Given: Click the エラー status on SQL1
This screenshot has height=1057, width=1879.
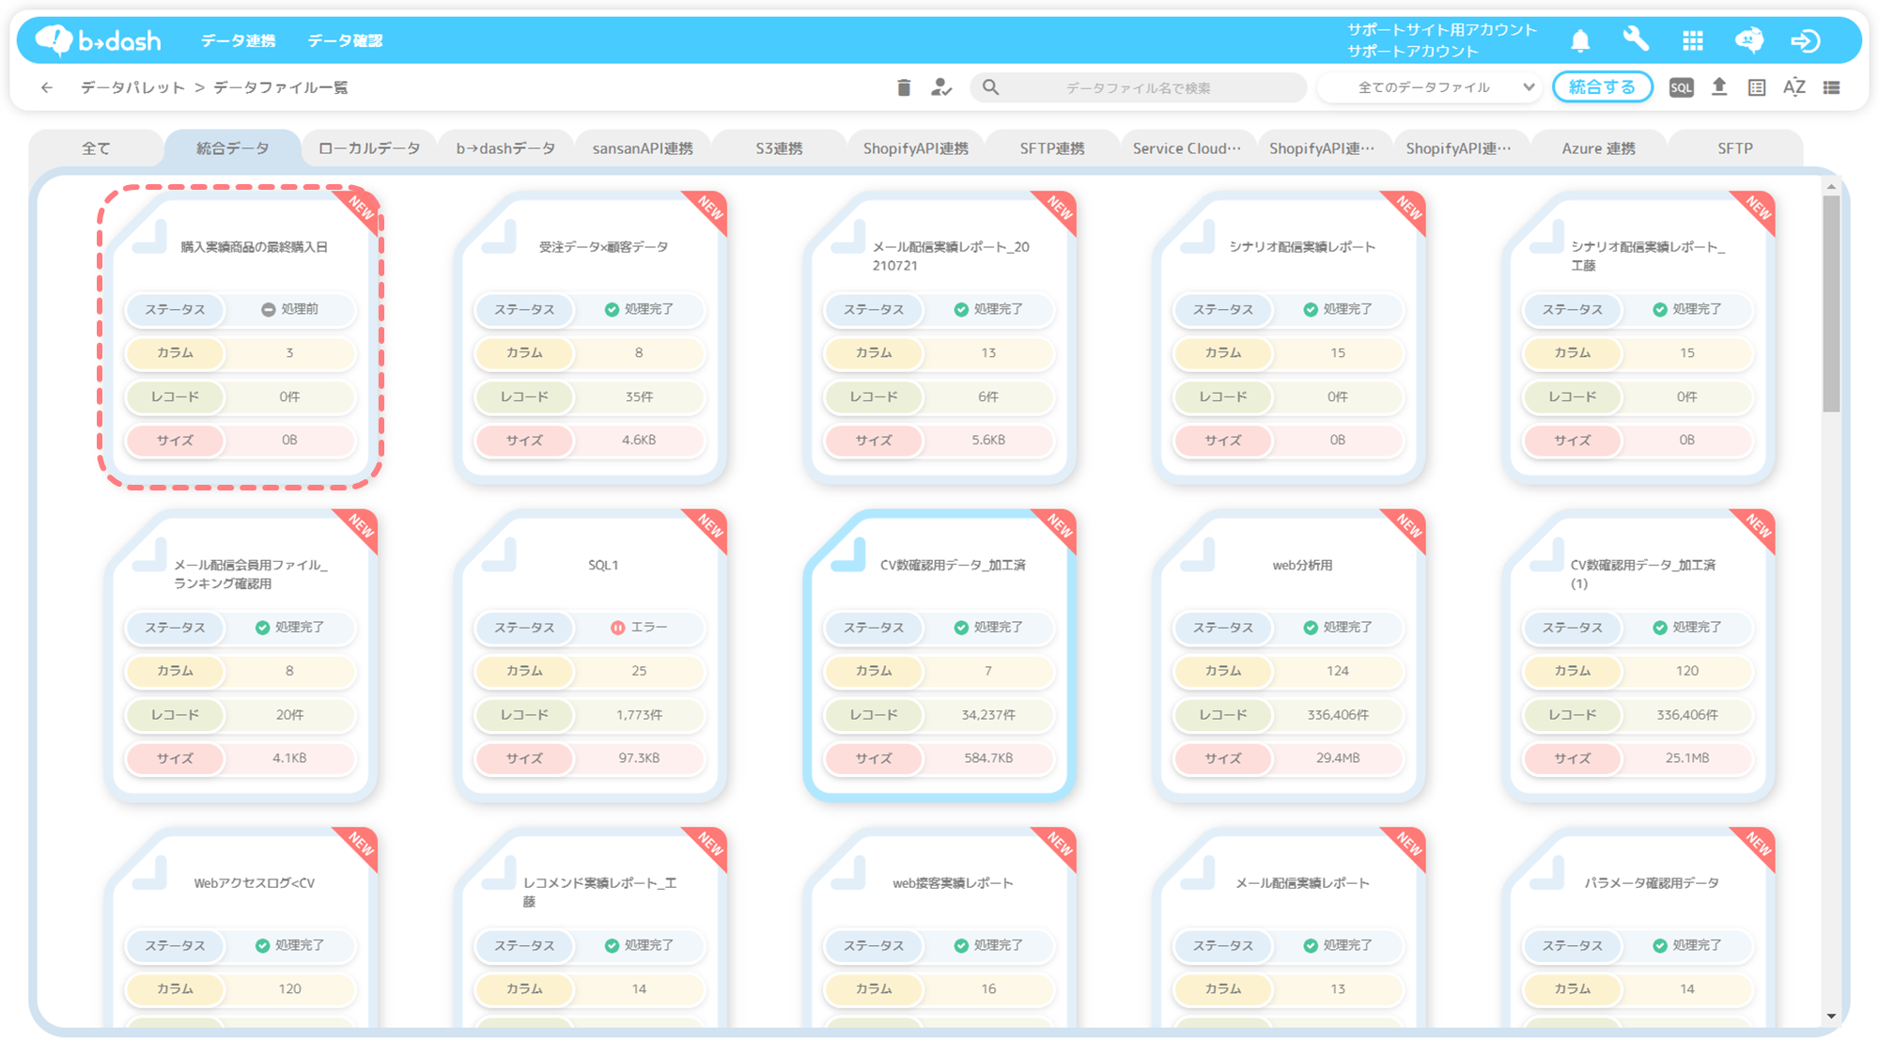Looking at the screenshot, I should [639, 628].
